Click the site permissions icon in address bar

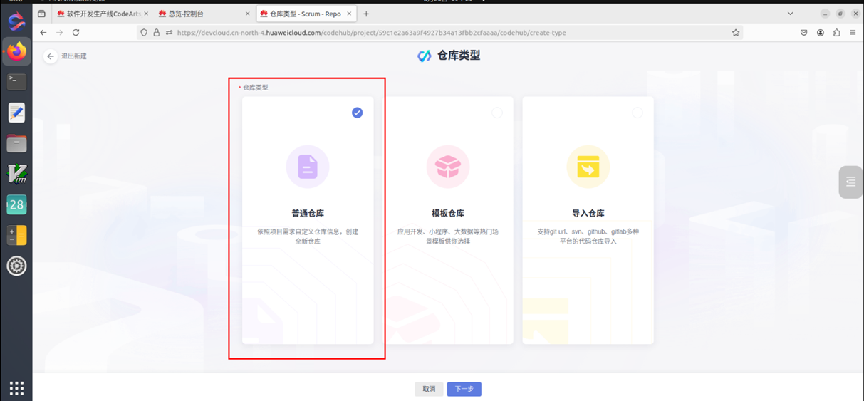coord(169,33)
